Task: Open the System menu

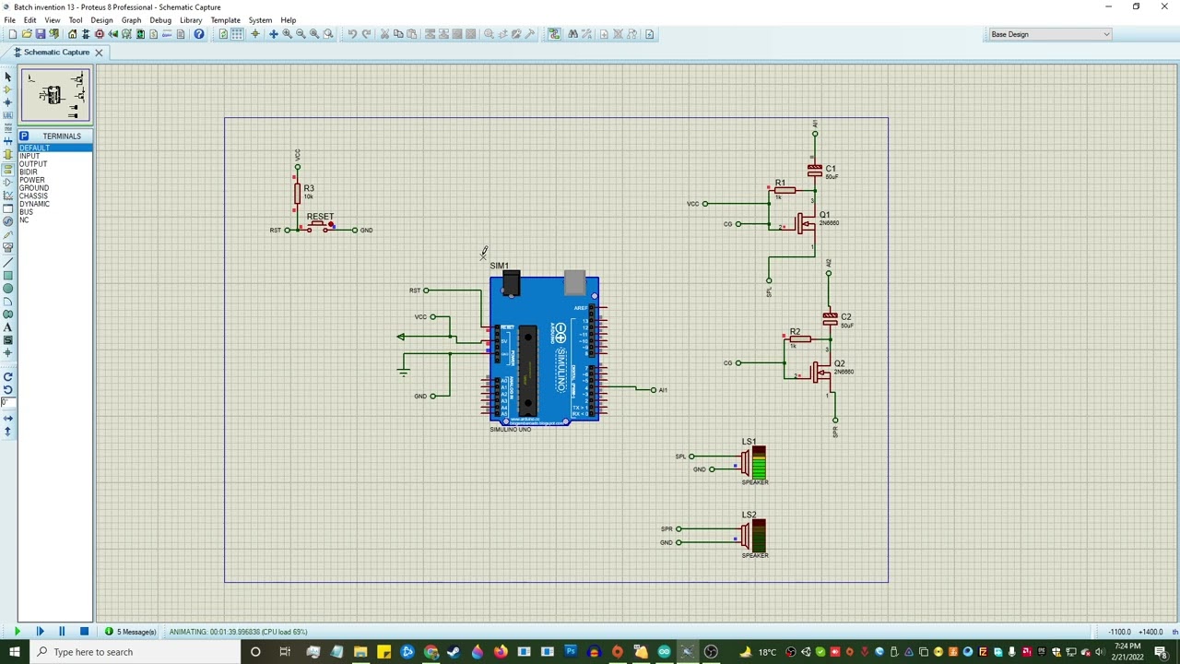Action: click(x=260, y=19)
